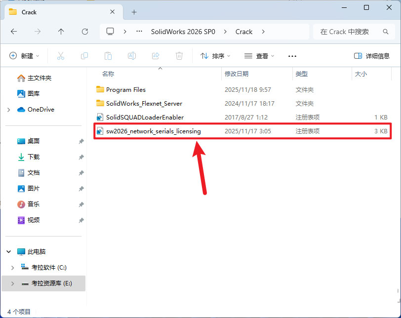Navigate back with the back arrow
The height and width of the screenshot is (318, 401).
[x=14, y=32]
